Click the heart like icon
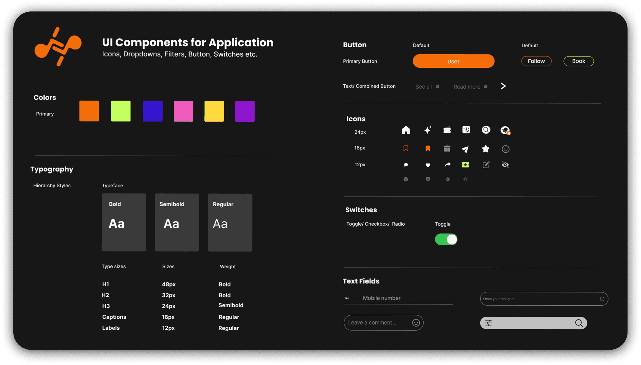 pyautogui.click(x=428, y=165)
